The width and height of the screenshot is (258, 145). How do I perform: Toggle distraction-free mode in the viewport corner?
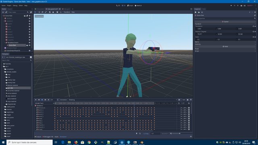[x=191, y=9]
